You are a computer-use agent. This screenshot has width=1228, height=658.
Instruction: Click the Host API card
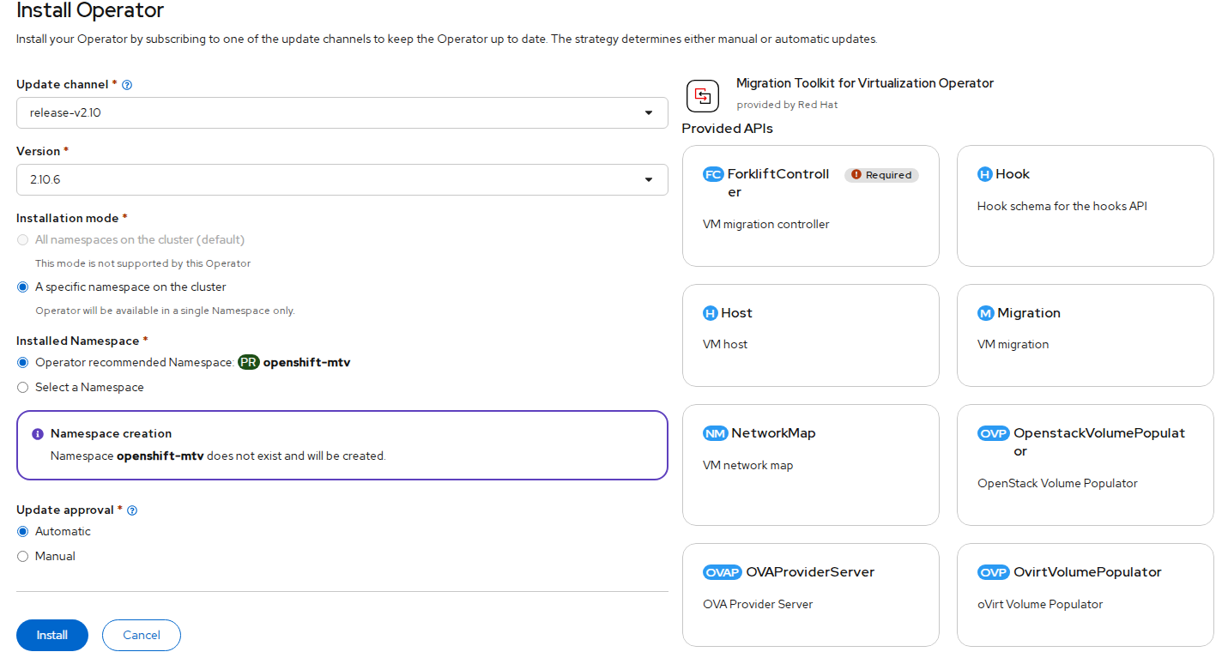pyautogui.click(x=810, y=335)
